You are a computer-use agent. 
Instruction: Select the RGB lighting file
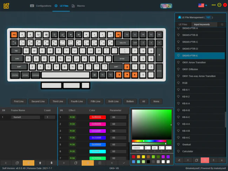pyautogui.click(x=200, y=83)
